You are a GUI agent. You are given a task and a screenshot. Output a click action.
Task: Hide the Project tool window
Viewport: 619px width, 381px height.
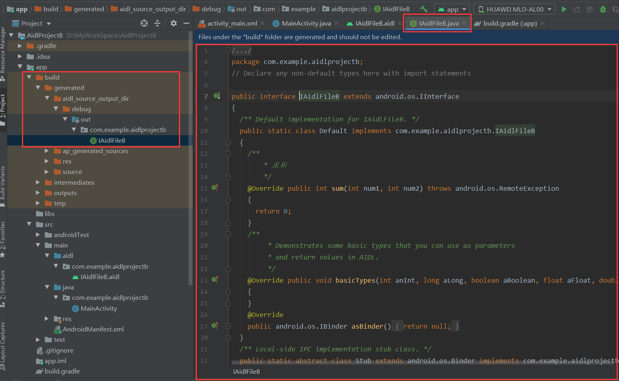186,23
